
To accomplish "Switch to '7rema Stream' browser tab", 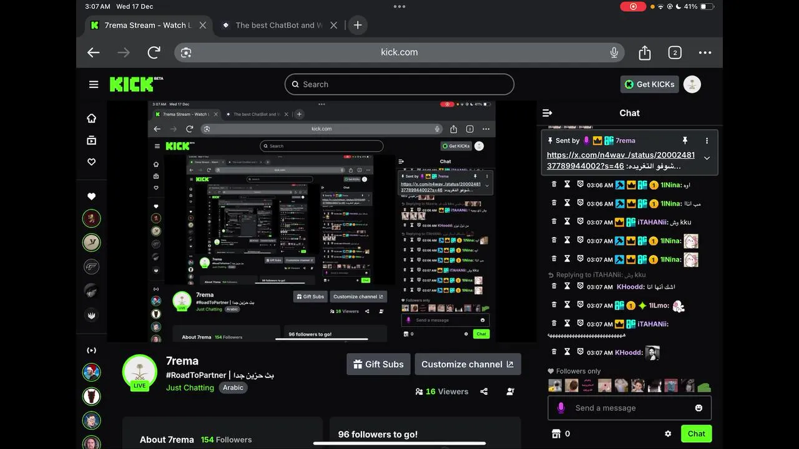I will pyautogui.click(x=147, y=25).
